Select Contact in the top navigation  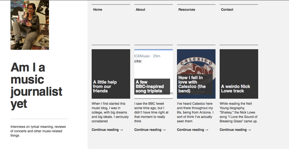tap(227, 10)
